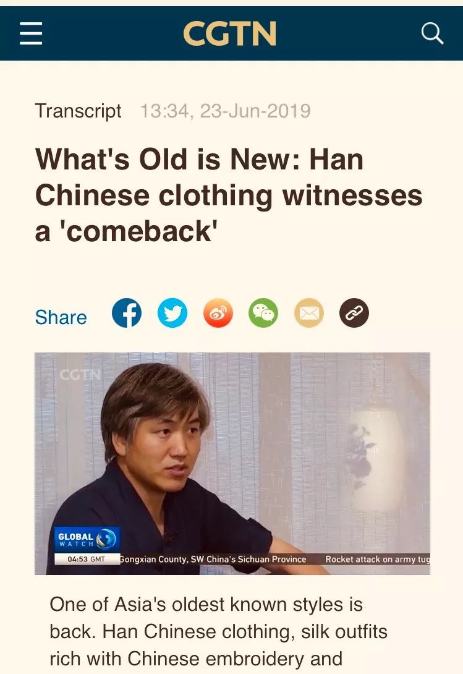This screenshot has height=674, width=463.
Task: Click CGTN watermark inside the video
Action: 80,375
